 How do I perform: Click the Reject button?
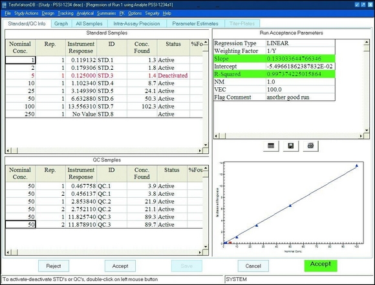54,266
